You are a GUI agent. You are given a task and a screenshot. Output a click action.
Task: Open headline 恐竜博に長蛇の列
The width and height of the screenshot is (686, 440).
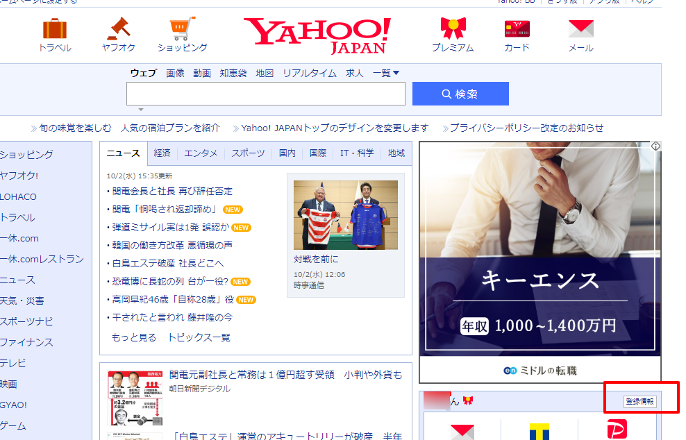pyautogui.click(x=171, y=281)
